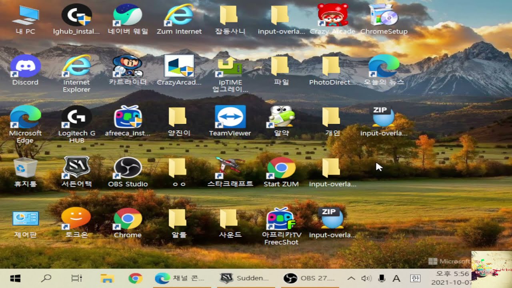Open OBS Studio desktop shortcut

[x=128, y=173]
